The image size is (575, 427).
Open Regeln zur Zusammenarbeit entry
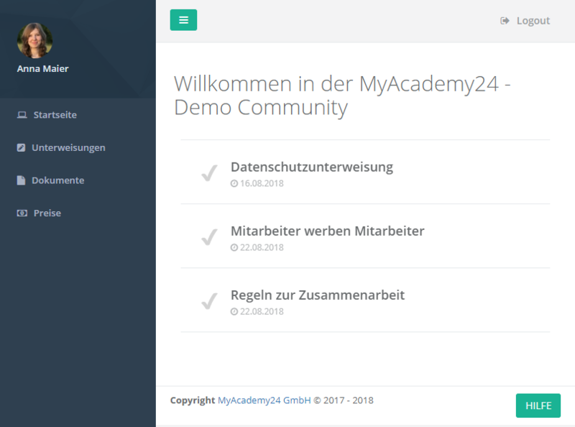(x=318, y=295)
